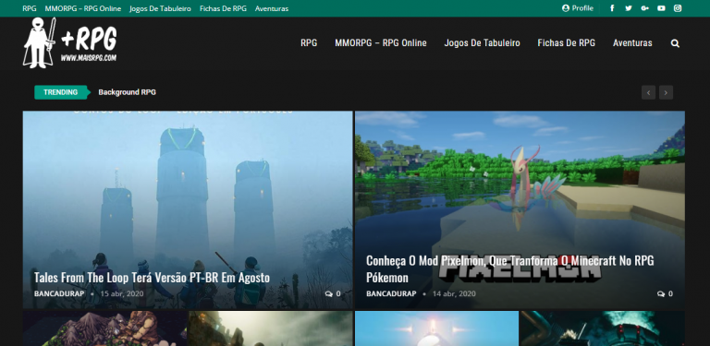
Task: Open trending item Background RPG
Action: coord(128,92)
